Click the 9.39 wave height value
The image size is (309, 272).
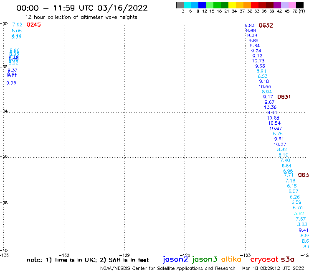(x=252, y=36)
